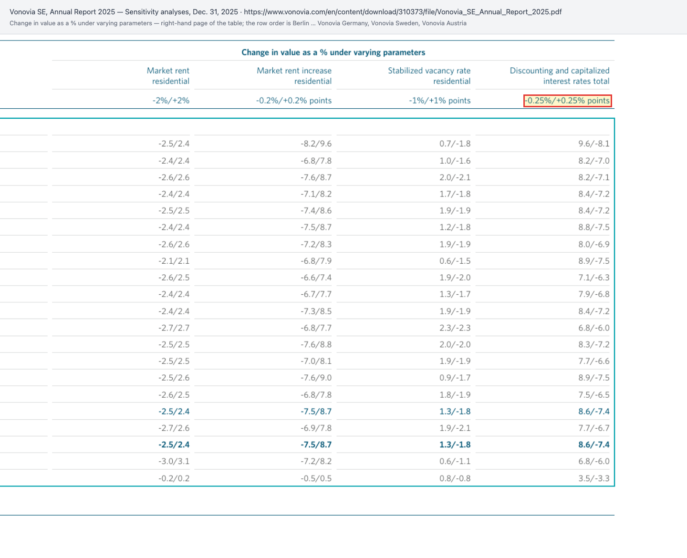
Task: Click the interest rate value 8.2/-7.1
Action: (x=594, y=177)
